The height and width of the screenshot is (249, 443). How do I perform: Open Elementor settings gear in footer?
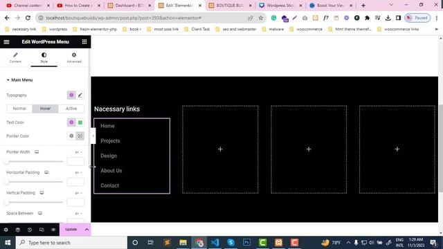pyautogui.click(x=6, y=230)
